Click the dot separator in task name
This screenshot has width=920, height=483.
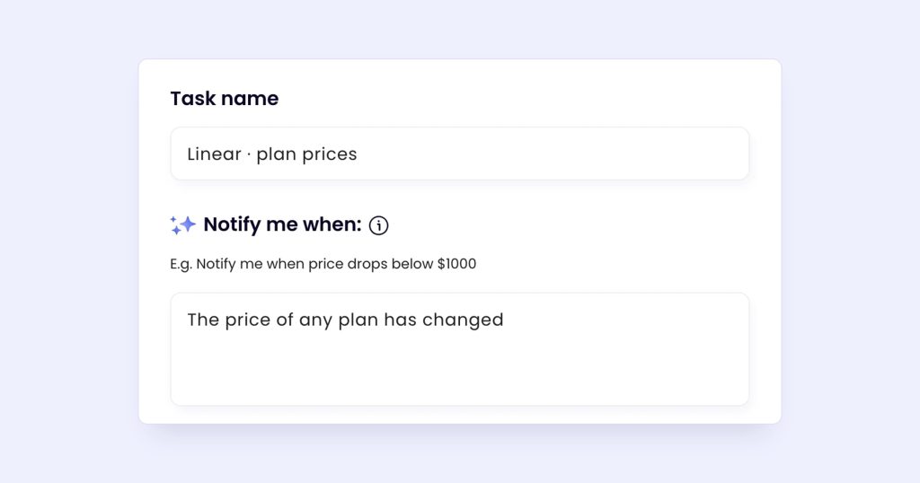pyautogui.click(x=249, y=154)
